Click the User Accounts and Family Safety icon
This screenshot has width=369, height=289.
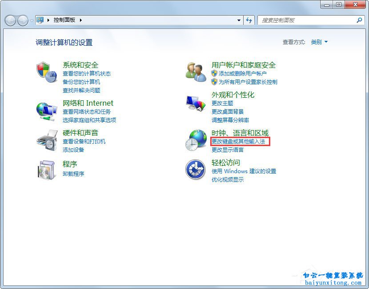[196, 72]
